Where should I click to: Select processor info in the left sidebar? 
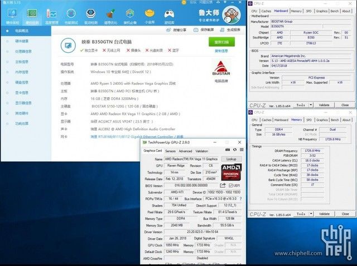pyautogui.click(x=23, y=51)
